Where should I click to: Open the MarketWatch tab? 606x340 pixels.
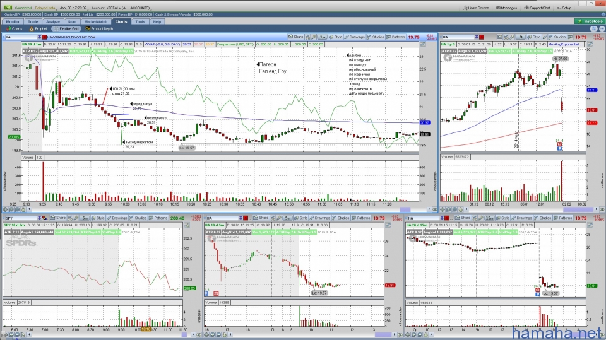96,21
